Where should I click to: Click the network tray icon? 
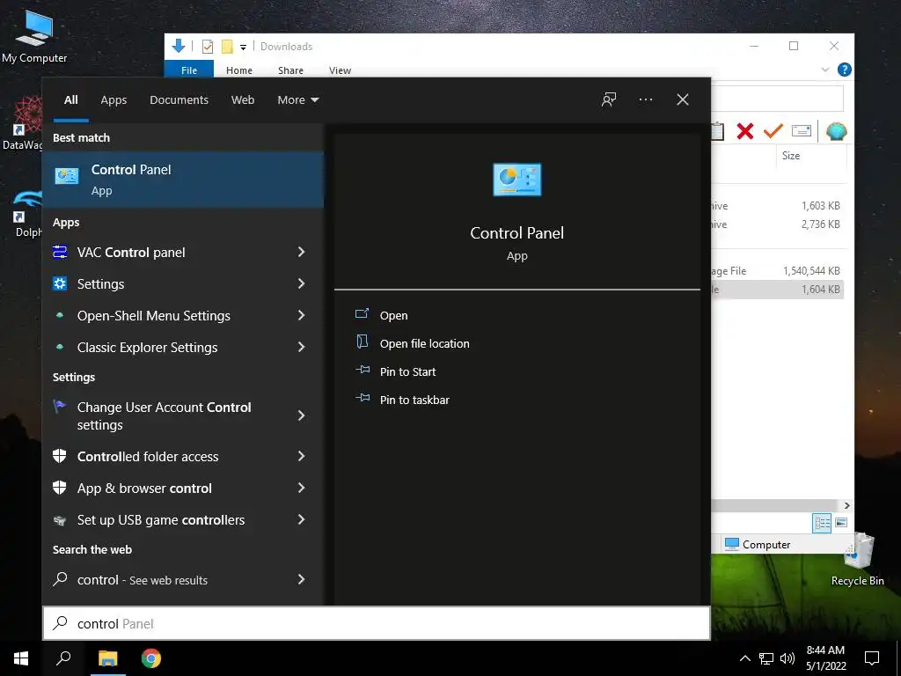pyautogui.click(x=766, y=658)
